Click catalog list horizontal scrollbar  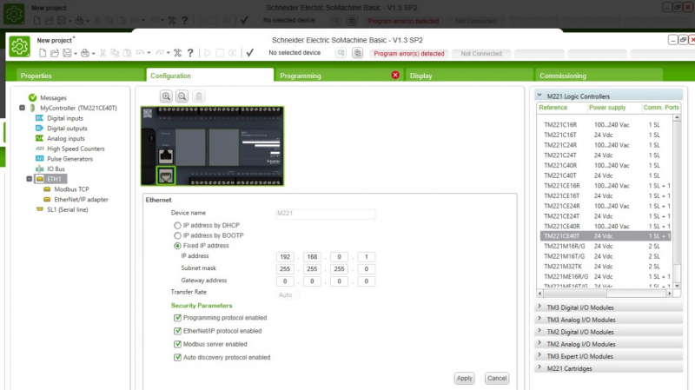(x=604, y=294)
